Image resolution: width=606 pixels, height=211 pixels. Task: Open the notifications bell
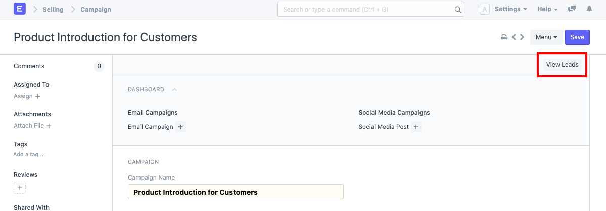click(589, 9)
